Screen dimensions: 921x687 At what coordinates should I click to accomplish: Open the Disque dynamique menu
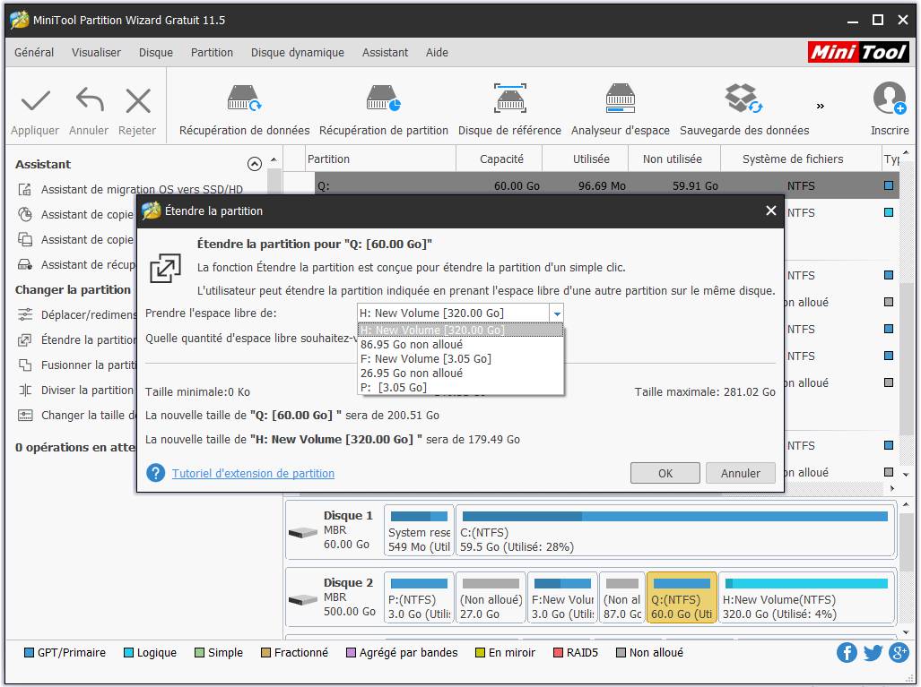(x=297, y=52)
